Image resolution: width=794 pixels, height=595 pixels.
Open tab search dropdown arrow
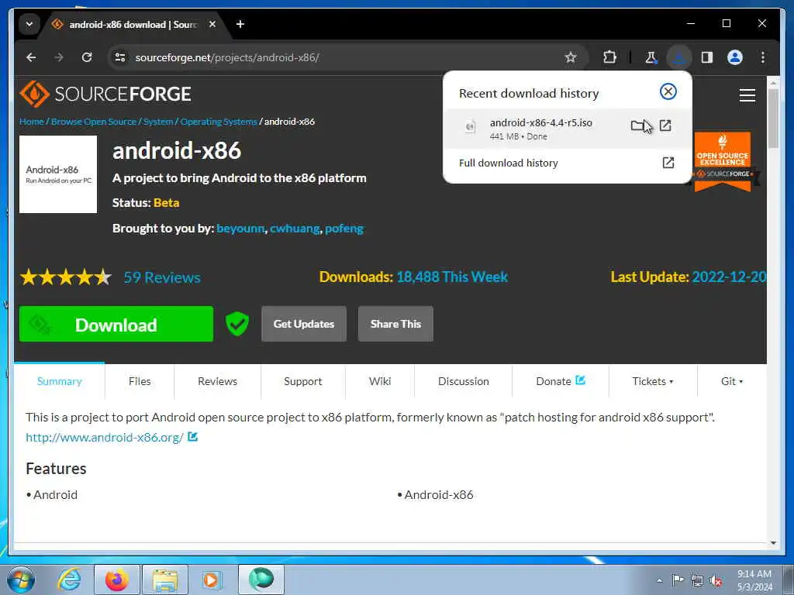(x=29, y=24)
